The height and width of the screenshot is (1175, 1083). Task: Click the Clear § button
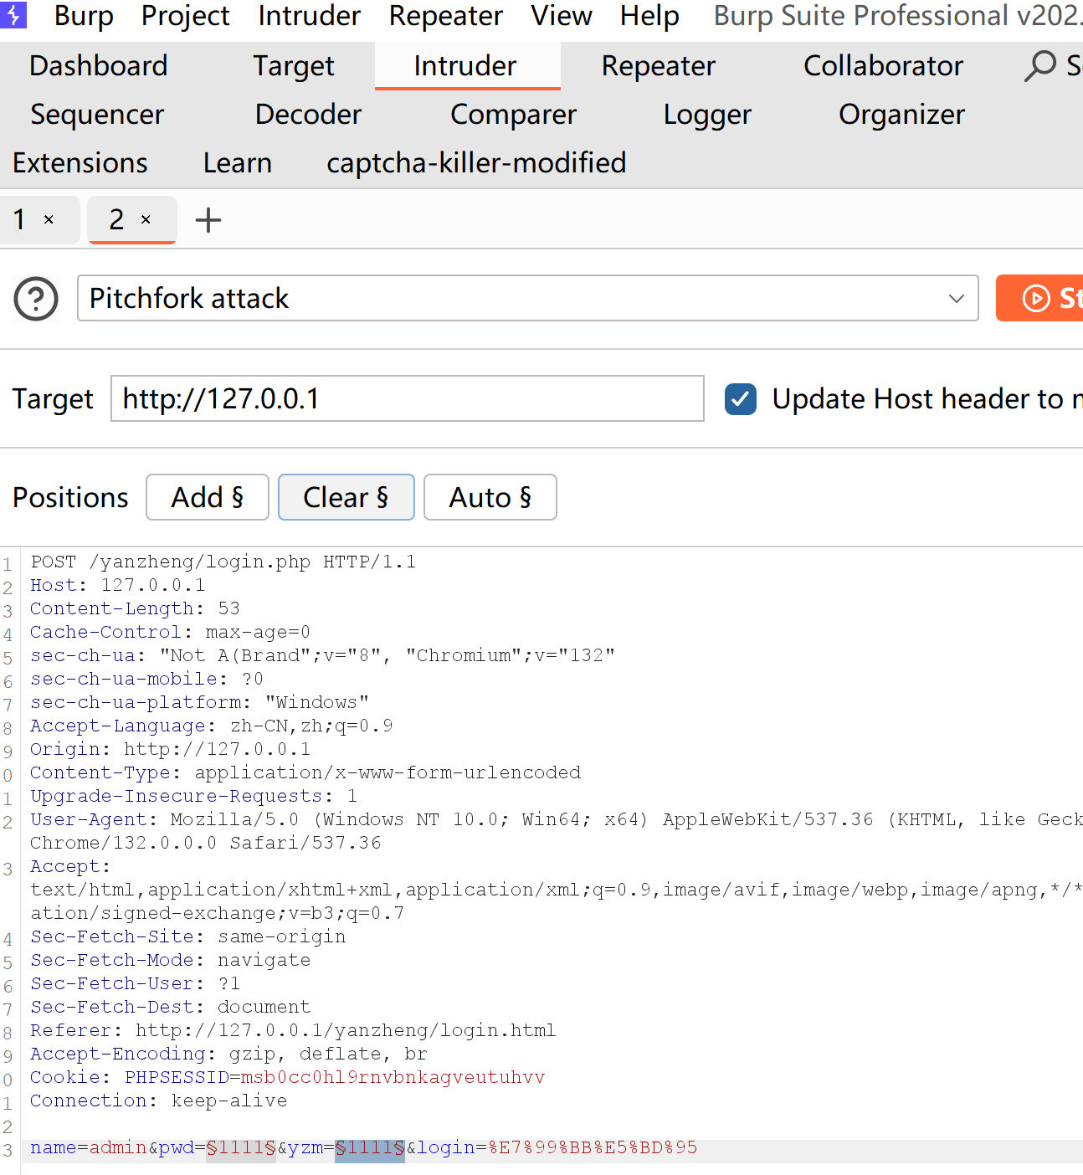346,497
